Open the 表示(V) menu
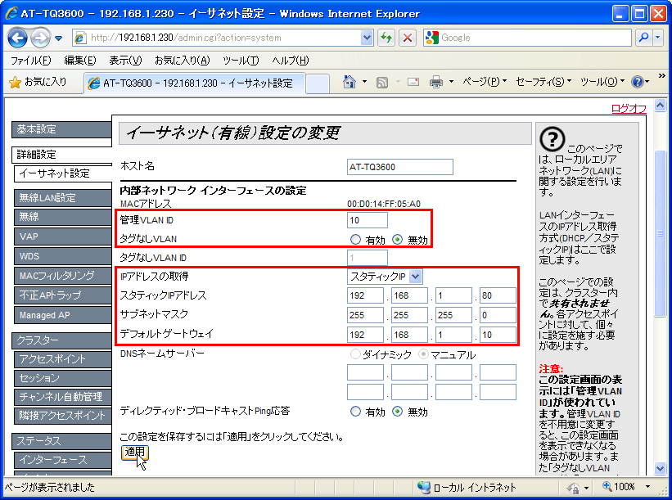672x500 pixels. click(125, 61)
